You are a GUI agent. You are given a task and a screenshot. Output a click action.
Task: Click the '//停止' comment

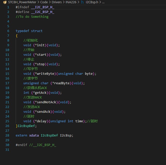click(29, 59)
